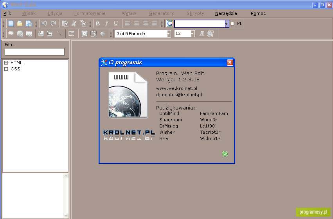Click the form/table icon

point(71,34)
